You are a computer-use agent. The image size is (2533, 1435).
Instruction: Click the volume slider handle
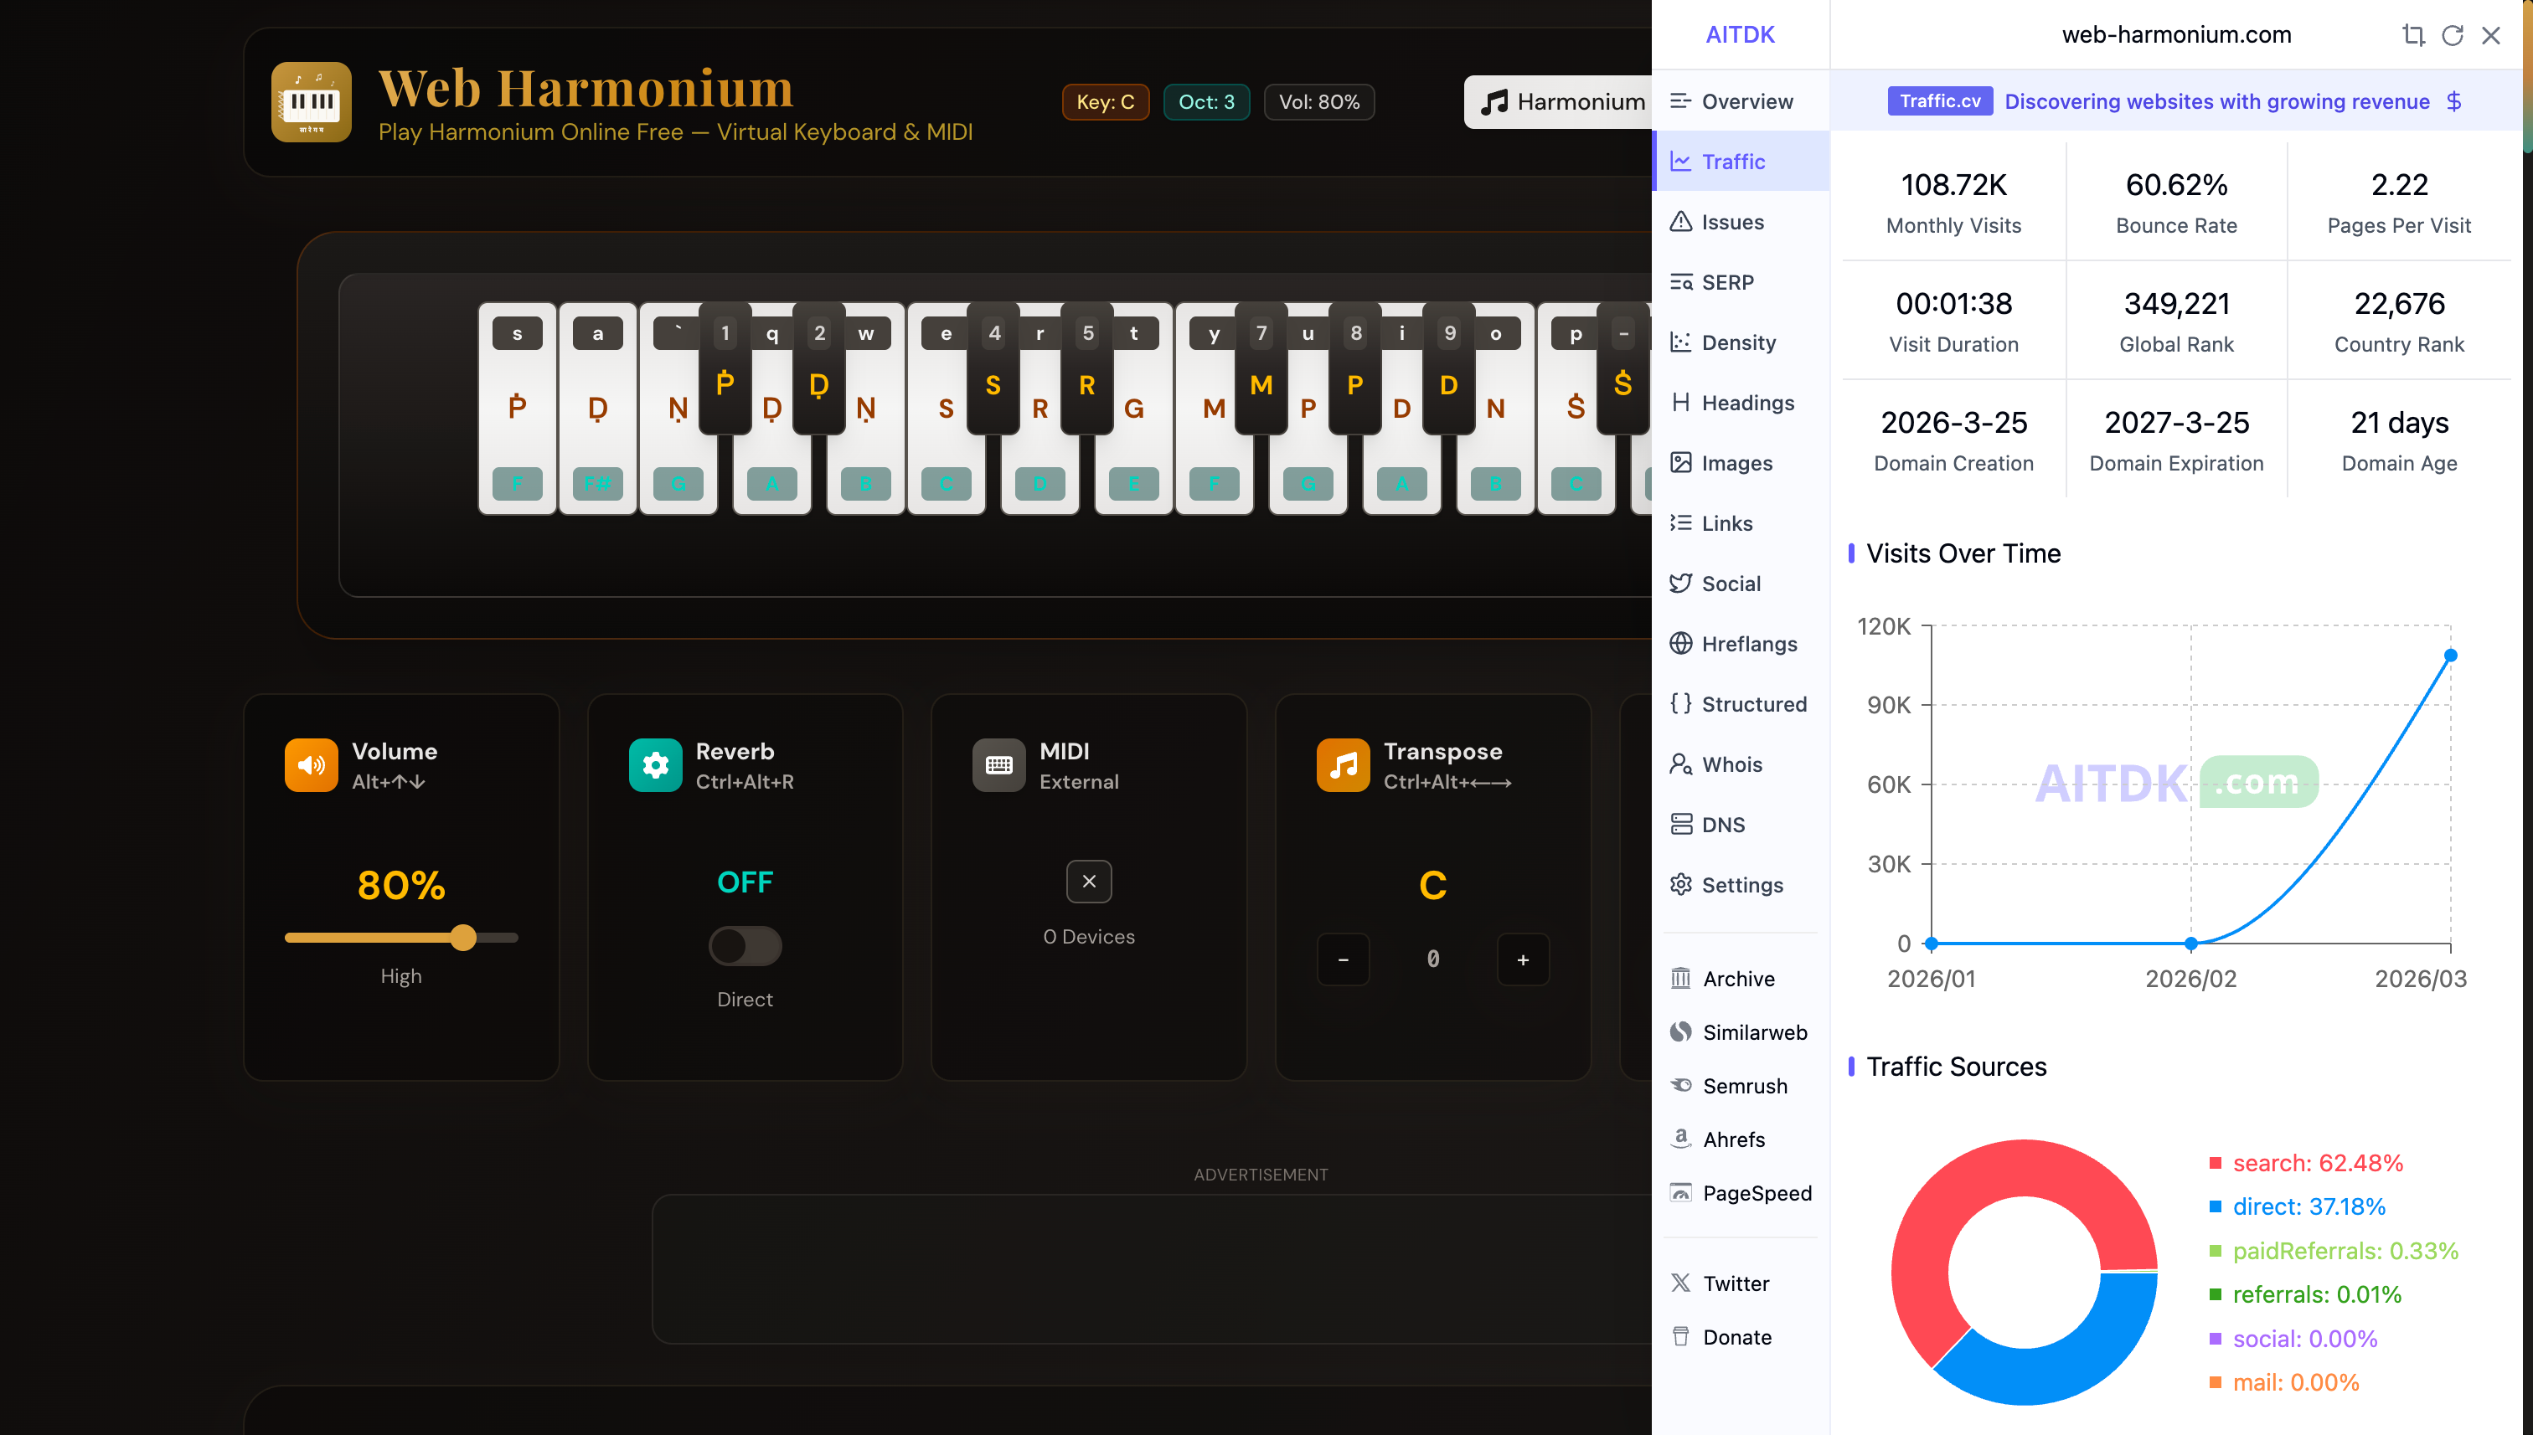tap(463, 938)
